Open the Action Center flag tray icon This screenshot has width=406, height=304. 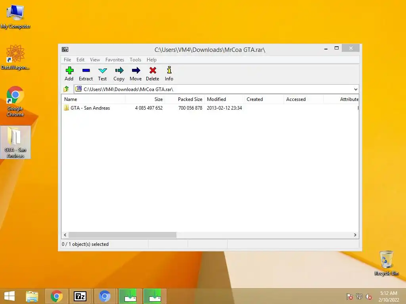click(349, 296)
